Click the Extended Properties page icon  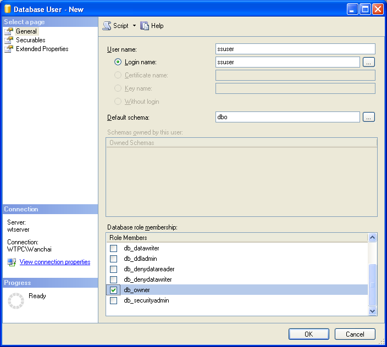tap(9, 49)
